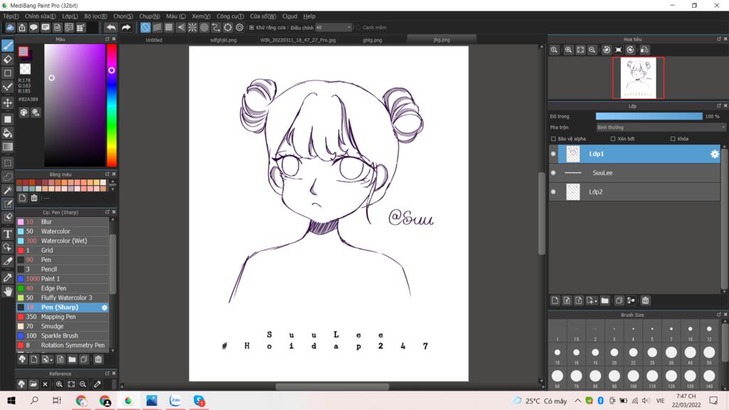729x410 pixels.
Task: Check Khóa lock layer option
Action: coord(673,139)
